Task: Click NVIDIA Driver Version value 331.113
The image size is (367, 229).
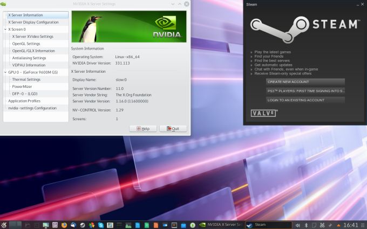Action: tap(123, 63)
